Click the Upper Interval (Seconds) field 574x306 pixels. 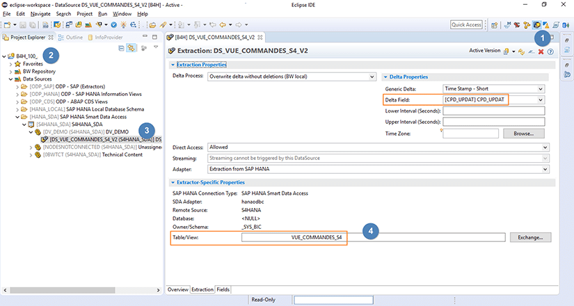(493, 122)
